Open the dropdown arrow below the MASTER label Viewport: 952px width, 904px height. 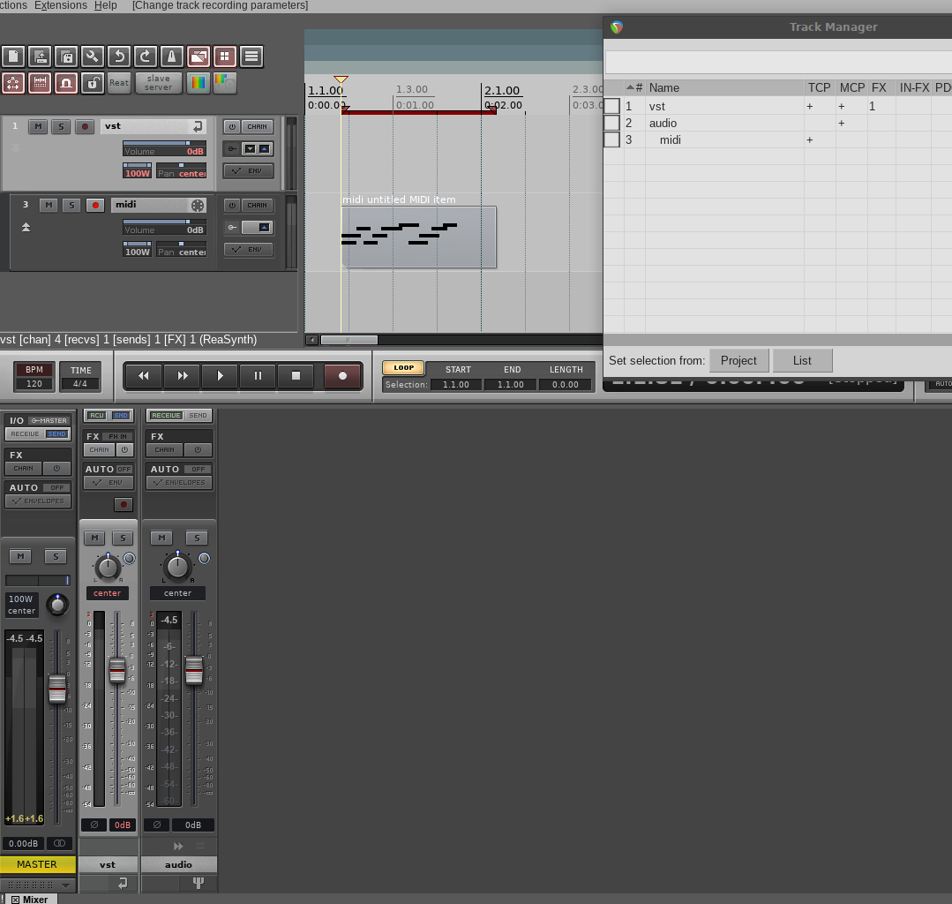65,885
